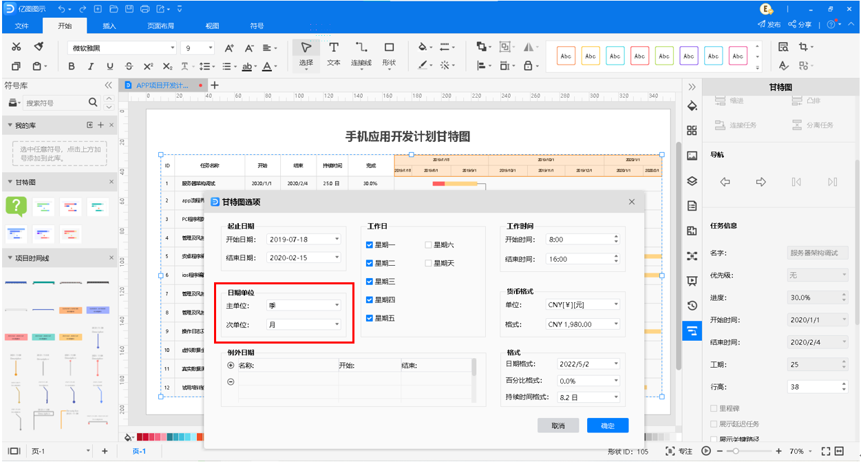This screenshot has width=861, height=462.
Task: Click the 开始日期 date field
Action: pyautogui.click(x=304, y=239)
